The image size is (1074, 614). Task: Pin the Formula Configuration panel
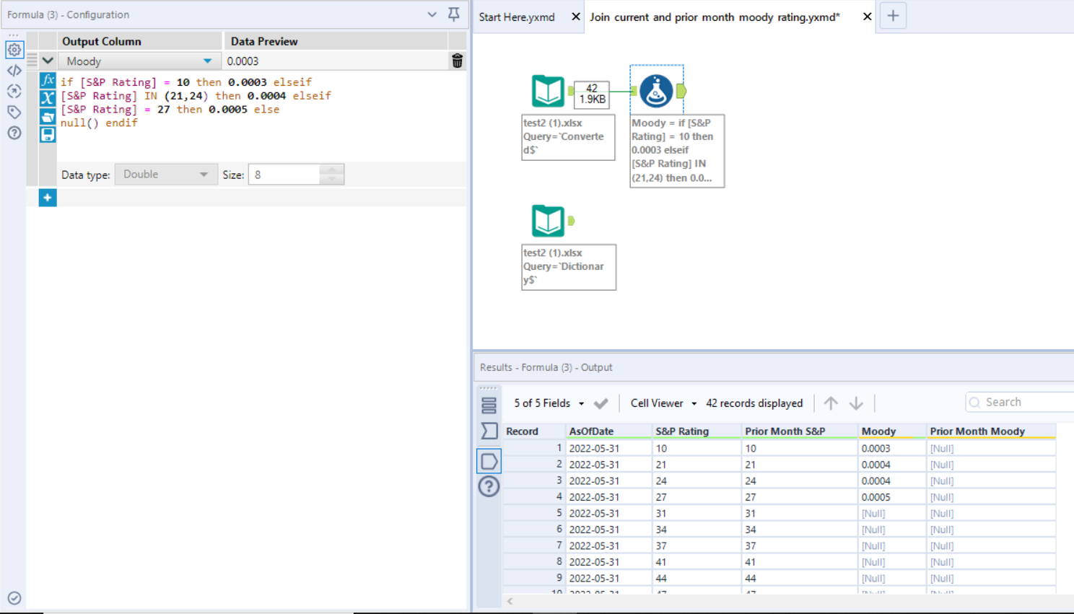[x=453, y=14]
